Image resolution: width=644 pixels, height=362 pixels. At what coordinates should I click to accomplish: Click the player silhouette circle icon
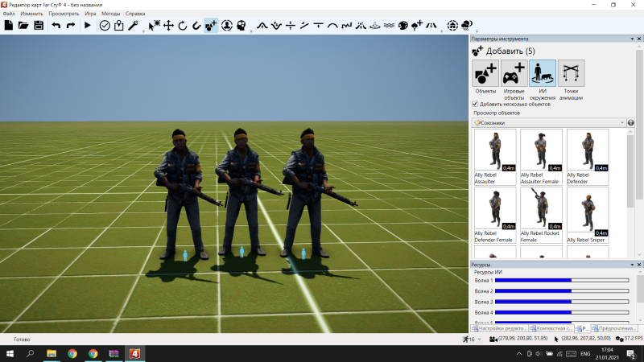(x=227, y=26)
